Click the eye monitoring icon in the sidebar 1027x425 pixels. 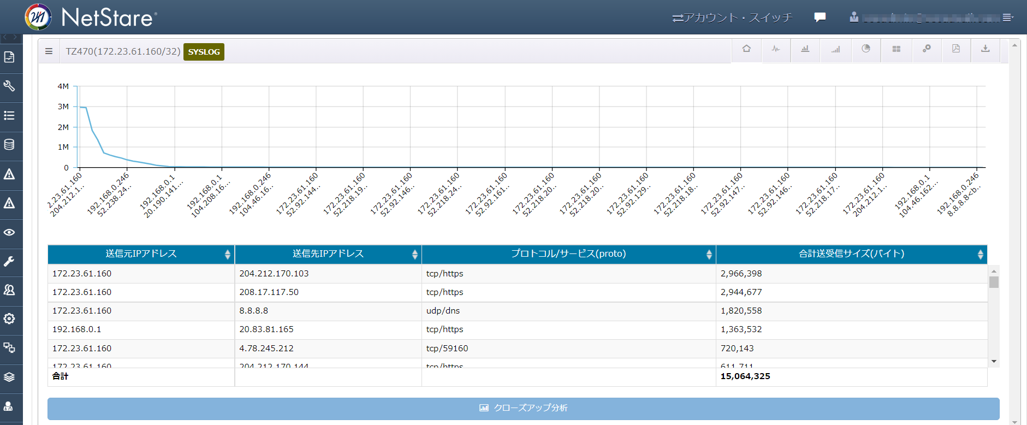9,232
